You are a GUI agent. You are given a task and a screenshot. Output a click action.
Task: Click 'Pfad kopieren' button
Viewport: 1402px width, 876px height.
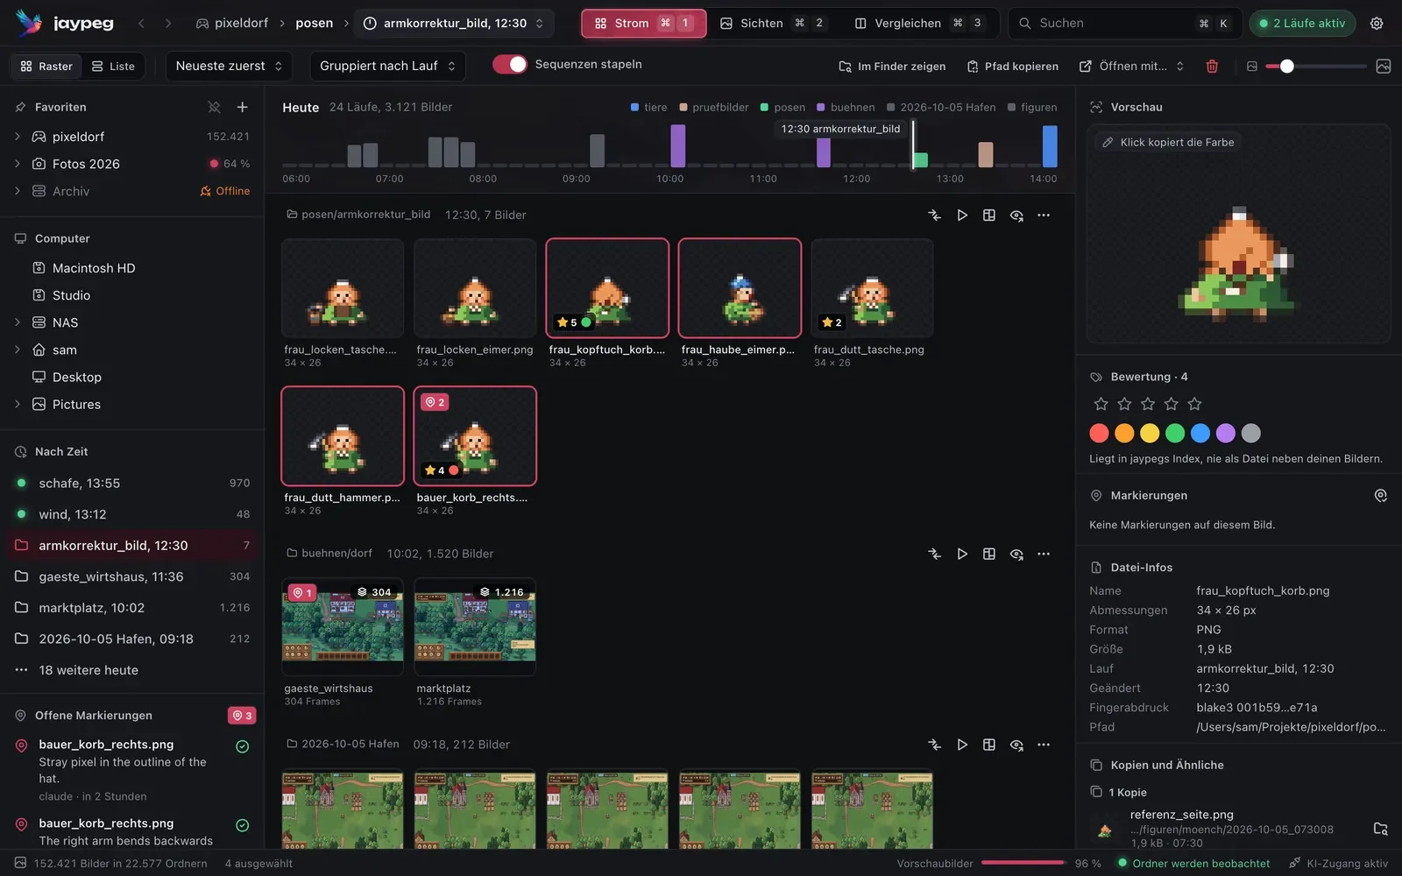pyautogui.click(x=1013, y=66)
